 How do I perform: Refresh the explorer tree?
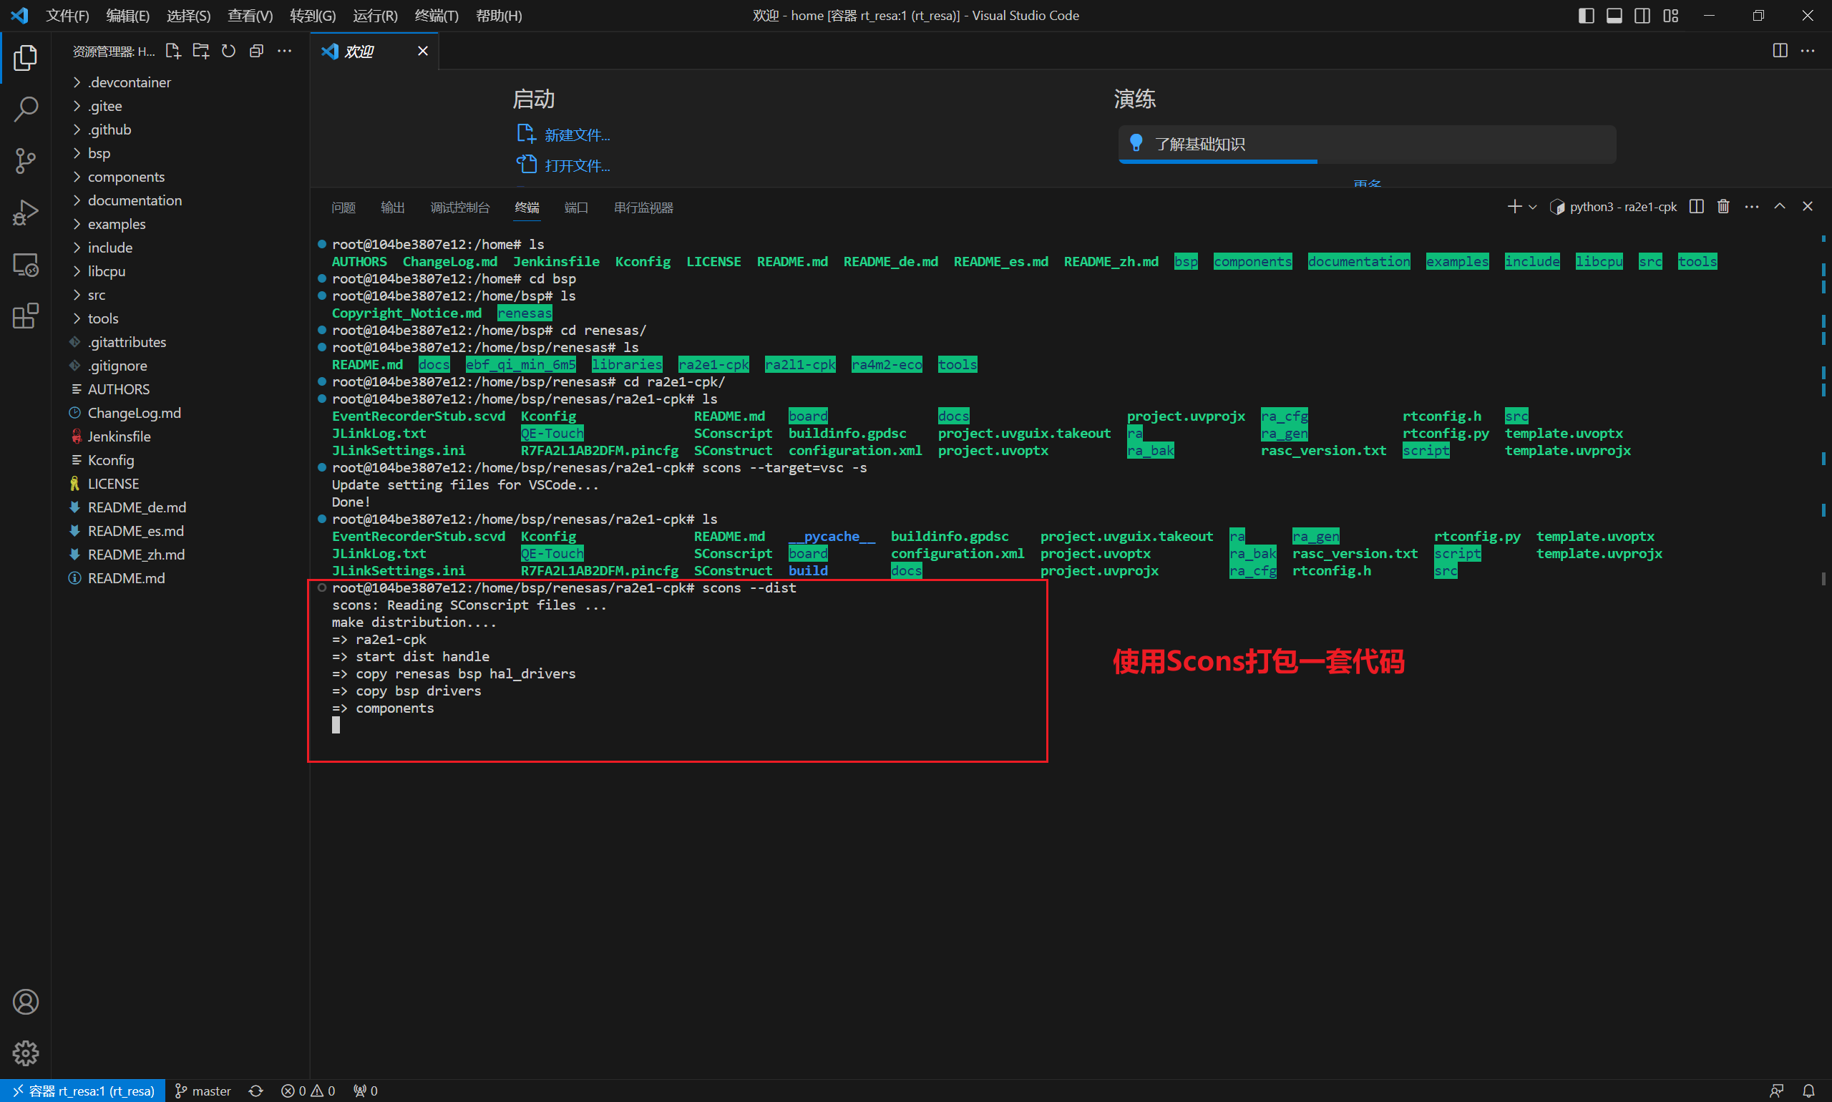click(229, 51)
